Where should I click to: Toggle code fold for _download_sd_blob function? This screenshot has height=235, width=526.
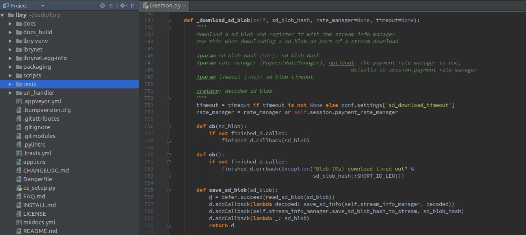coord(169,20)
